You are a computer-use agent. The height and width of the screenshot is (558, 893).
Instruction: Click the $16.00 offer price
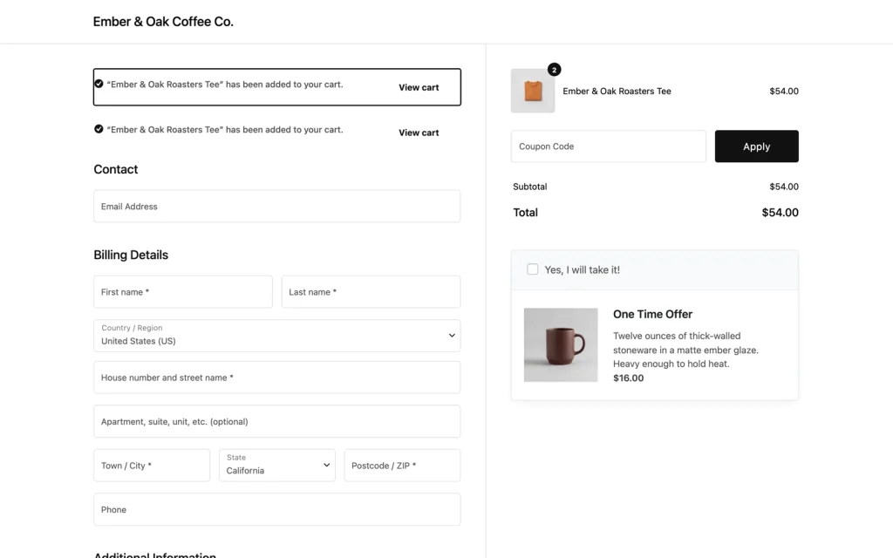[x=628, y=378]
